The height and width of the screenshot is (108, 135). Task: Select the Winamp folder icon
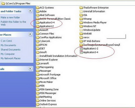tap(81, 19)
